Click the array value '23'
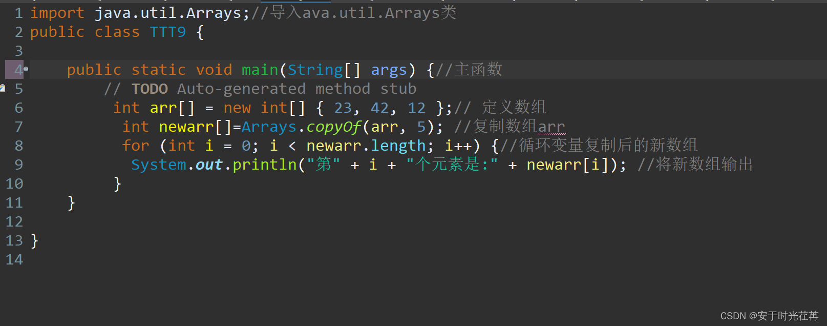The image size is (827, 326). (x=343, y=108)
